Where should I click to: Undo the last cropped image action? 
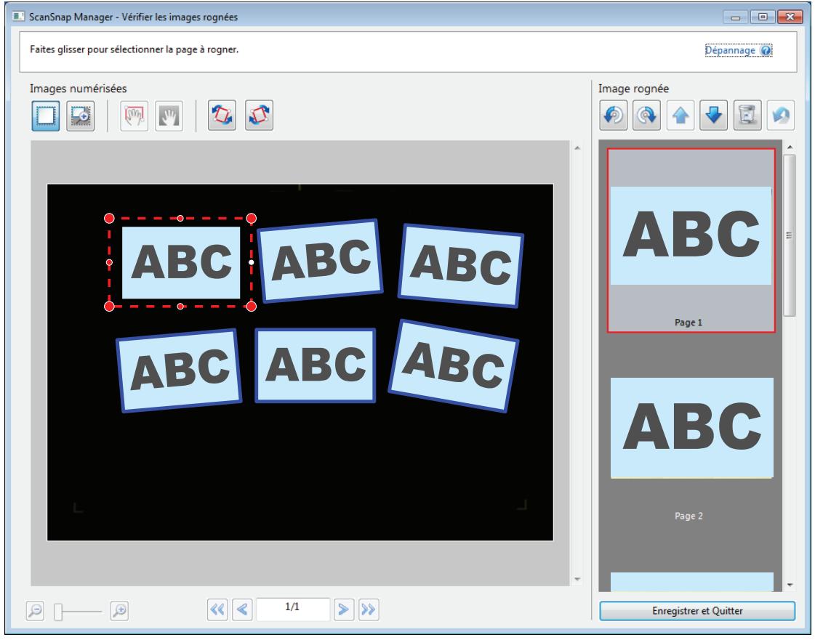[x=781, y=116]
